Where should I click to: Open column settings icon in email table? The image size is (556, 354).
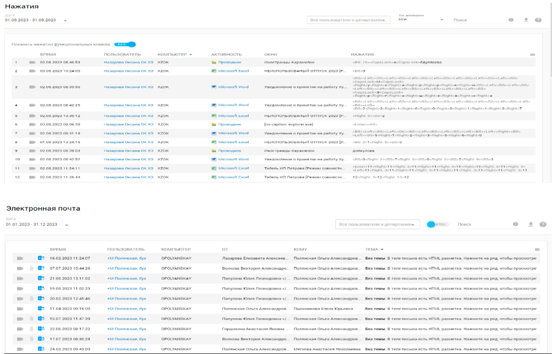537,249
